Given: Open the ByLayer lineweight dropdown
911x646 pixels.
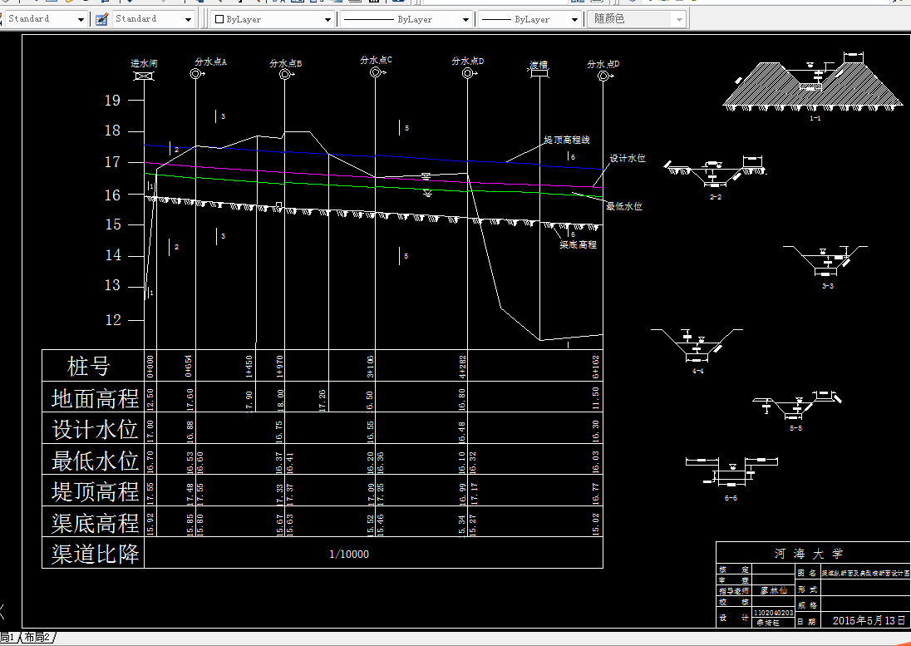Looking at the screenshot, I should [x=529, y=19].
